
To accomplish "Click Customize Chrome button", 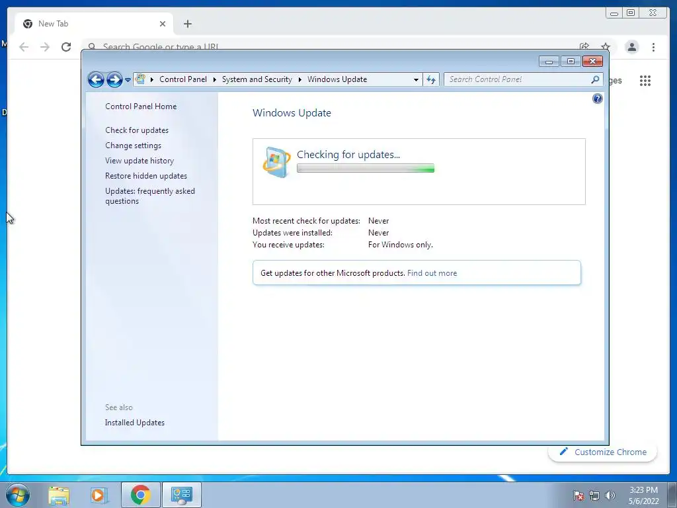I will [603, 452].
